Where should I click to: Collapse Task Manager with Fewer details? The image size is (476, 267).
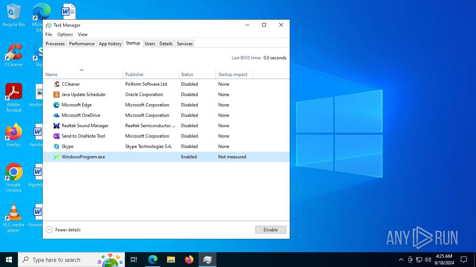63,230
